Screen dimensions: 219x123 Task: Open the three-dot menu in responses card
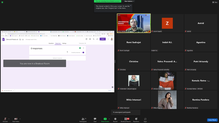tap(83, 48)
